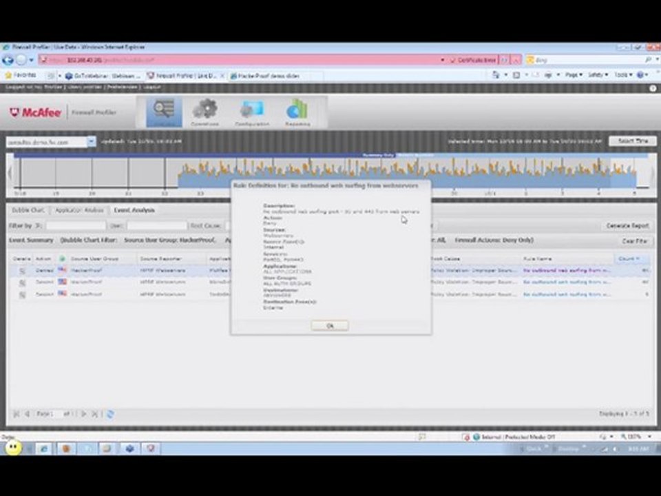The image size is (661, 496).
Task: Click the help question mark icon on dark bar
Action: [x=653, y=87]
